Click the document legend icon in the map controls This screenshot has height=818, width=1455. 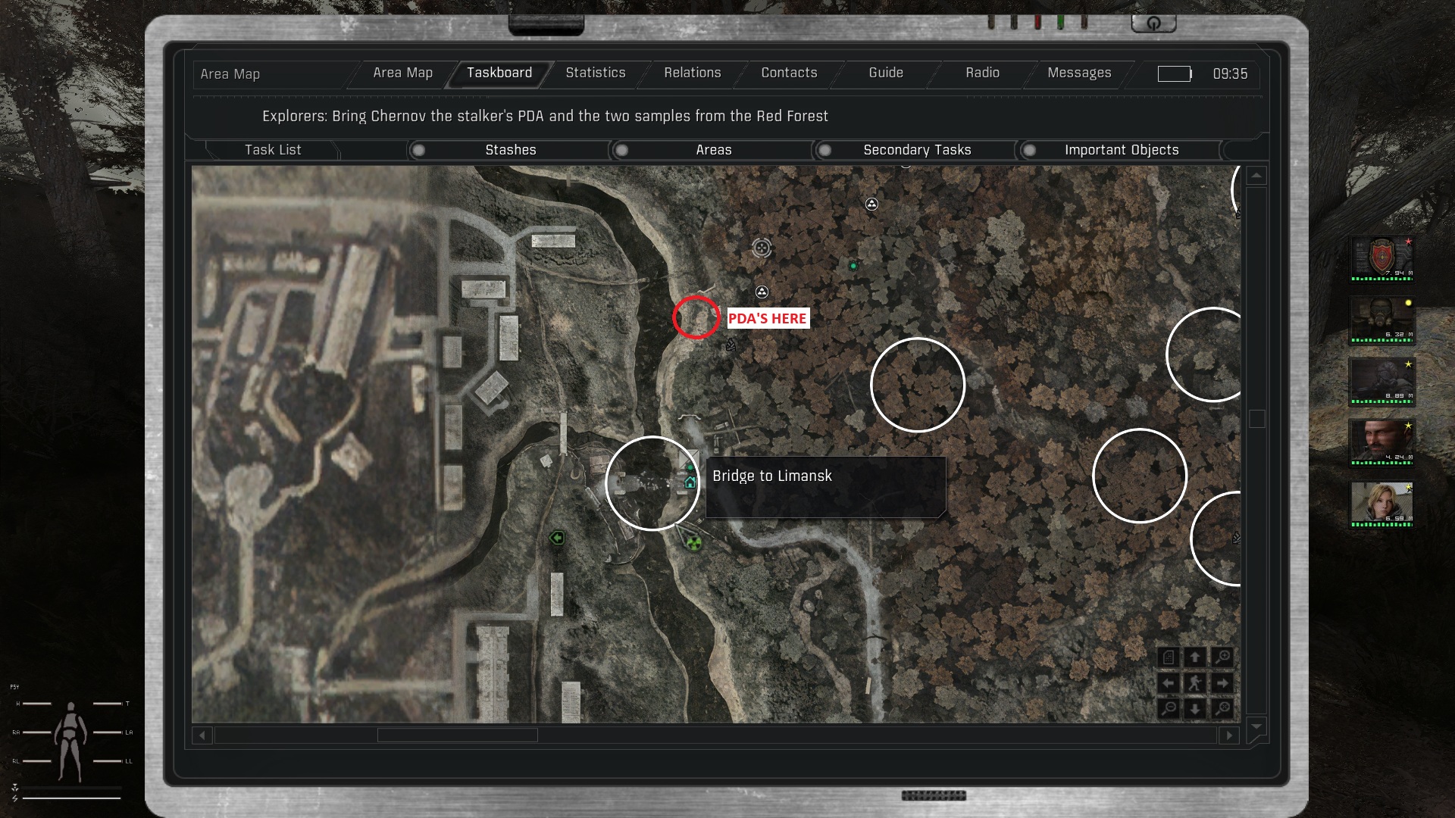tap(1169, 657)
